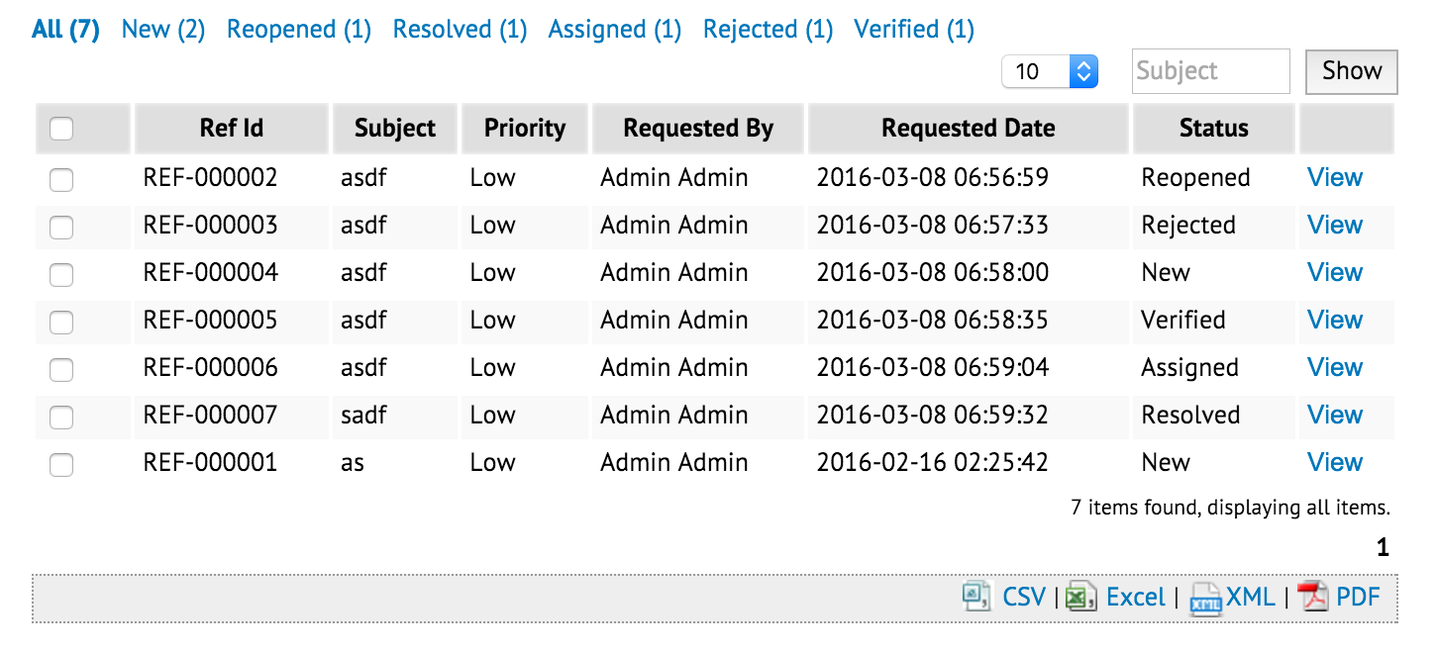Viewport: 1438px width, 653px height.
Task: Show the Rejected (1) requests tab
Action: 768,30
